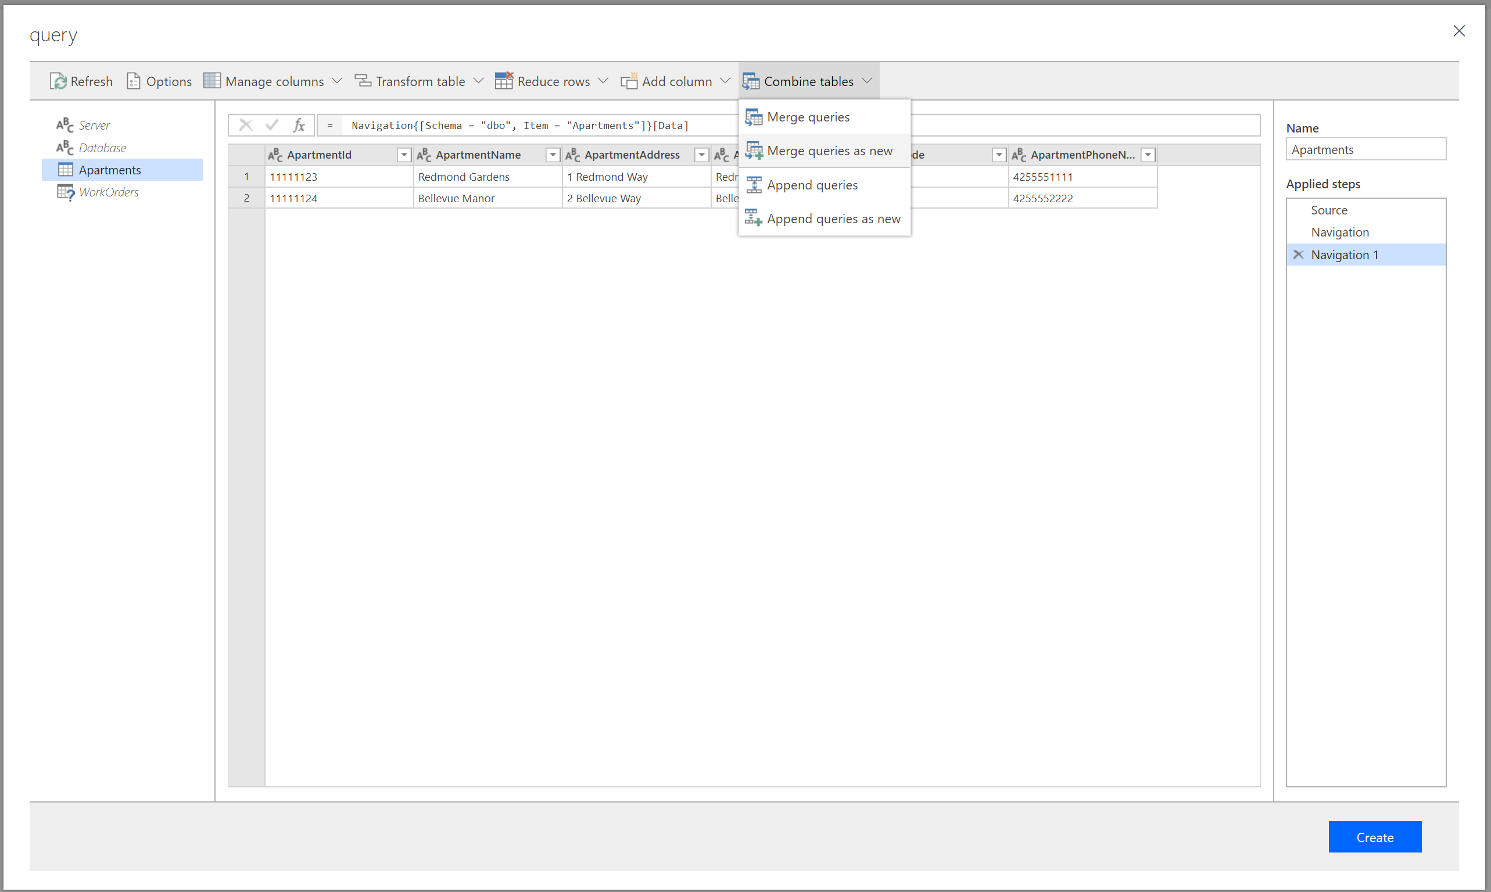Open ApartmentPhoneN column filter dropdown
Image resolution: width=1491 pixels, height=892 pixels.
click(x=1148, y=155)
